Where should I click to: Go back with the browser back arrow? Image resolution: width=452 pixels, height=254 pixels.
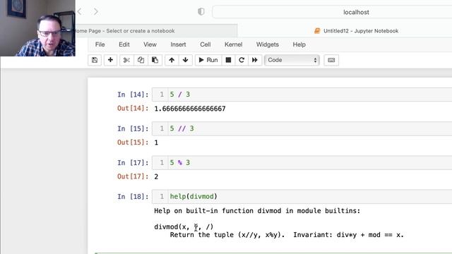click(x=80, y=11)
